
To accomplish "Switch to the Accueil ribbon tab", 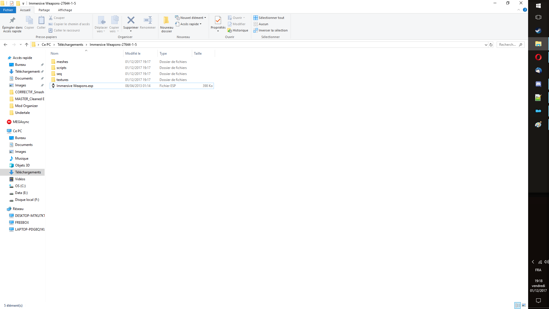I will point(25,10).
